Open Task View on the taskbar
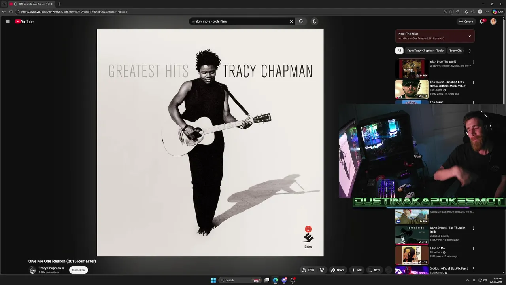 267,280
